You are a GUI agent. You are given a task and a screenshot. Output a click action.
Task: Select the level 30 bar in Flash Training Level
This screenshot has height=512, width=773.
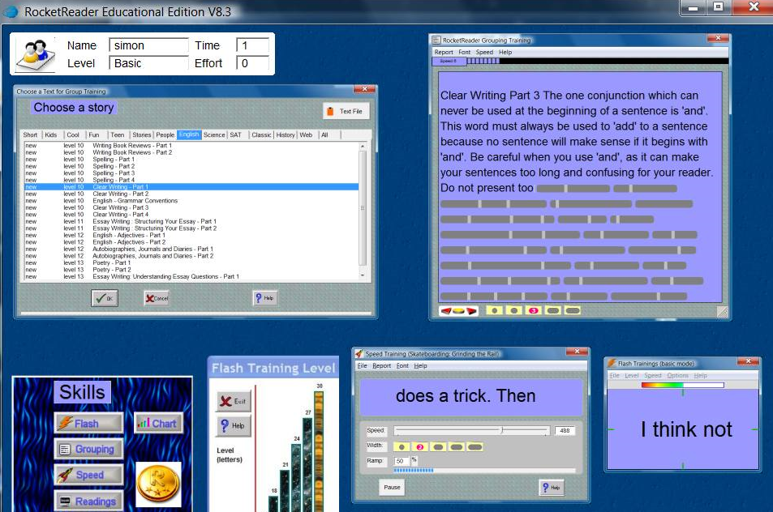click(319, 450)
